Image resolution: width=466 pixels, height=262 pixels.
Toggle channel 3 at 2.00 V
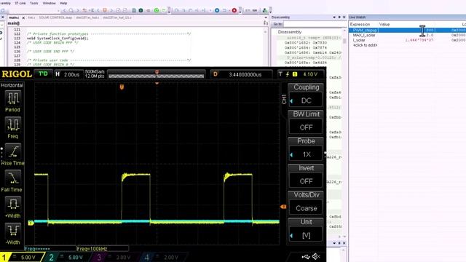pos(116,257)
